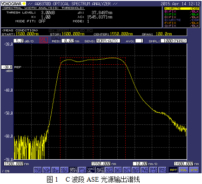The image size is (202, 184).
Task: Run a single sweep via SGL
Action: tap(184, 170)
